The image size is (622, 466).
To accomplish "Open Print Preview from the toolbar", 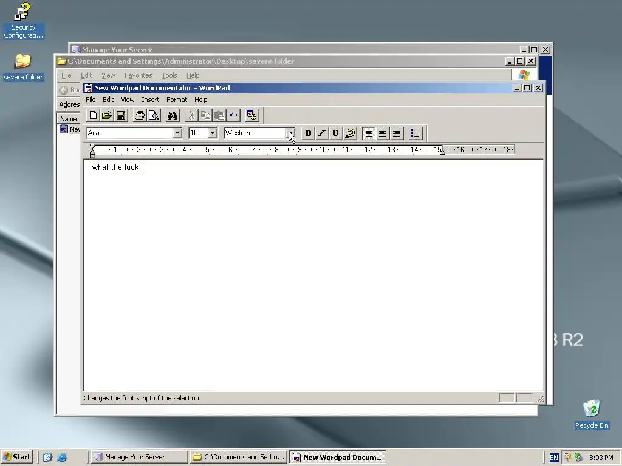I will point(153,115).
